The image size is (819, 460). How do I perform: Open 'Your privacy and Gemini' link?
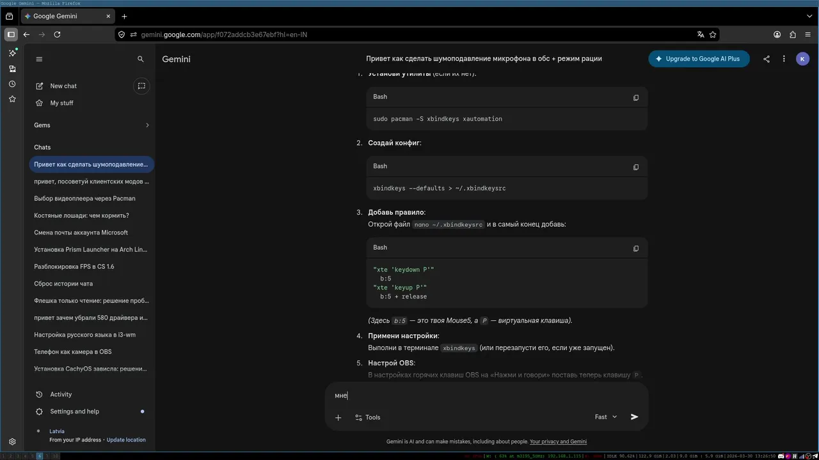click(x=558, y=441)
